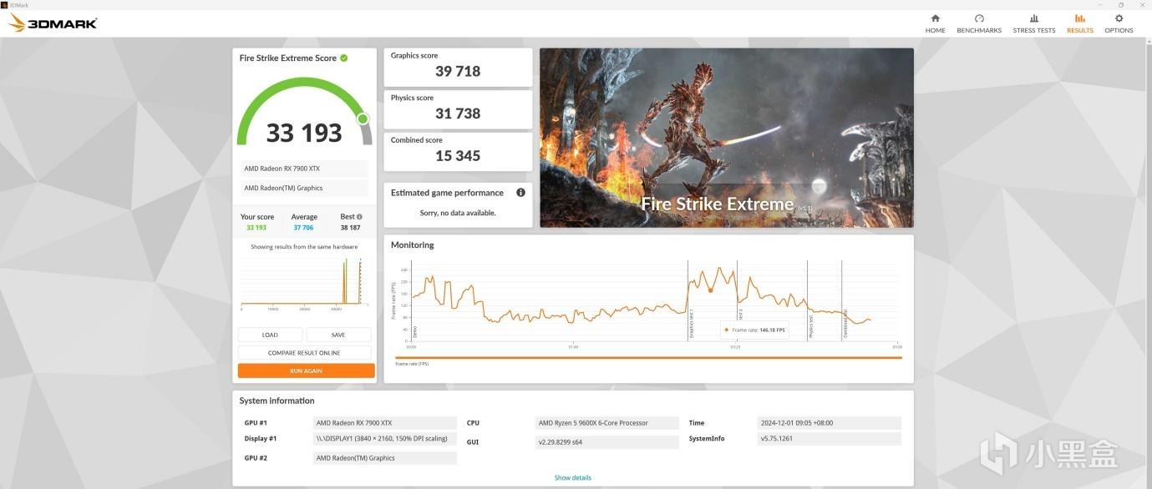Click the LOAD button
This screenshot has height=489, width=1152.
[x=270, y=335]
